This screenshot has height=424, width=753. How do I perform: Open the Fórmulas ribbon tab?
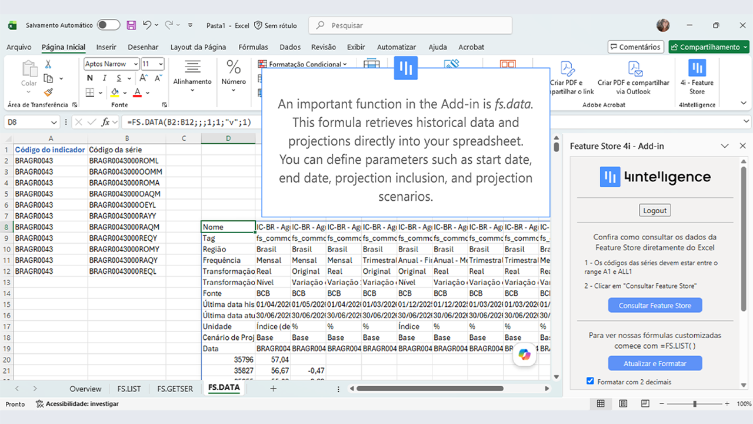pyautogui.click(x=253, y=47)
